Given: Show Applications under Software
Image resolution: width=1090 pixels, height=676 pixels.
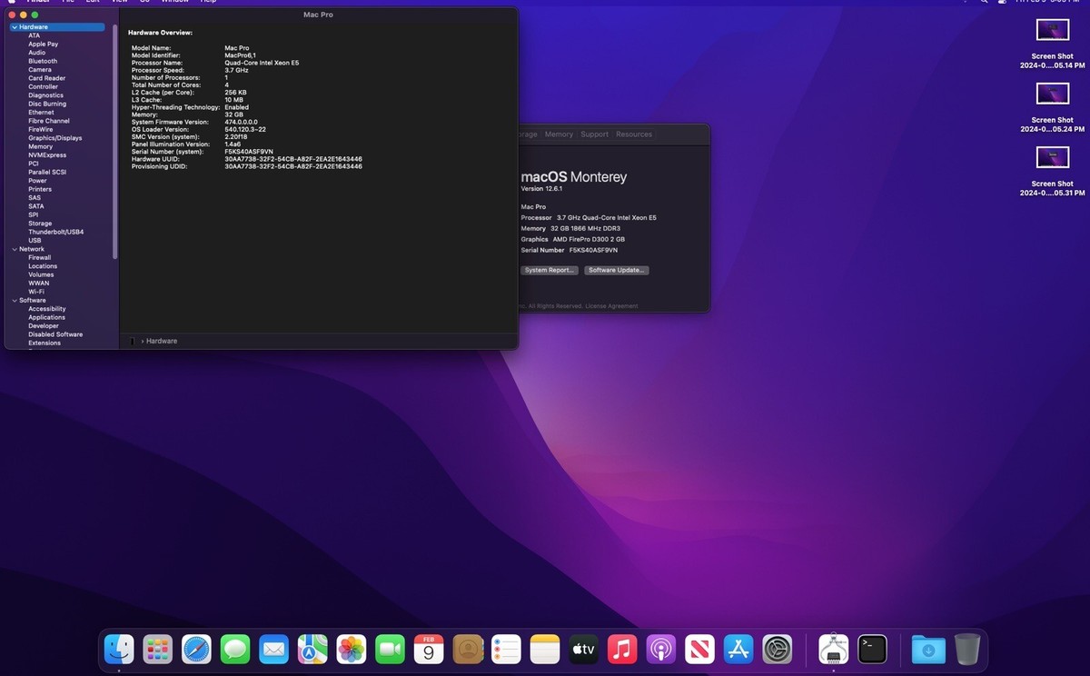Looking at the screenshot, I should pyautogui.click(x=46, y=317).
